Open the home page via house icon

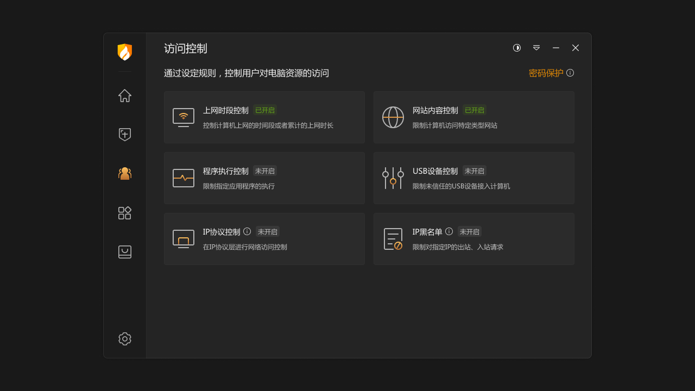[124, 96]
